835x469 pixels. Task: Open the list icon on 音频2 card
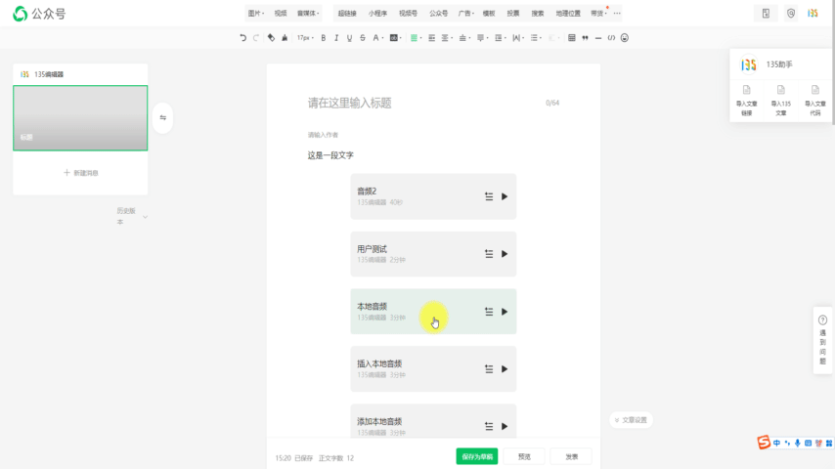[x=489, y=196]
